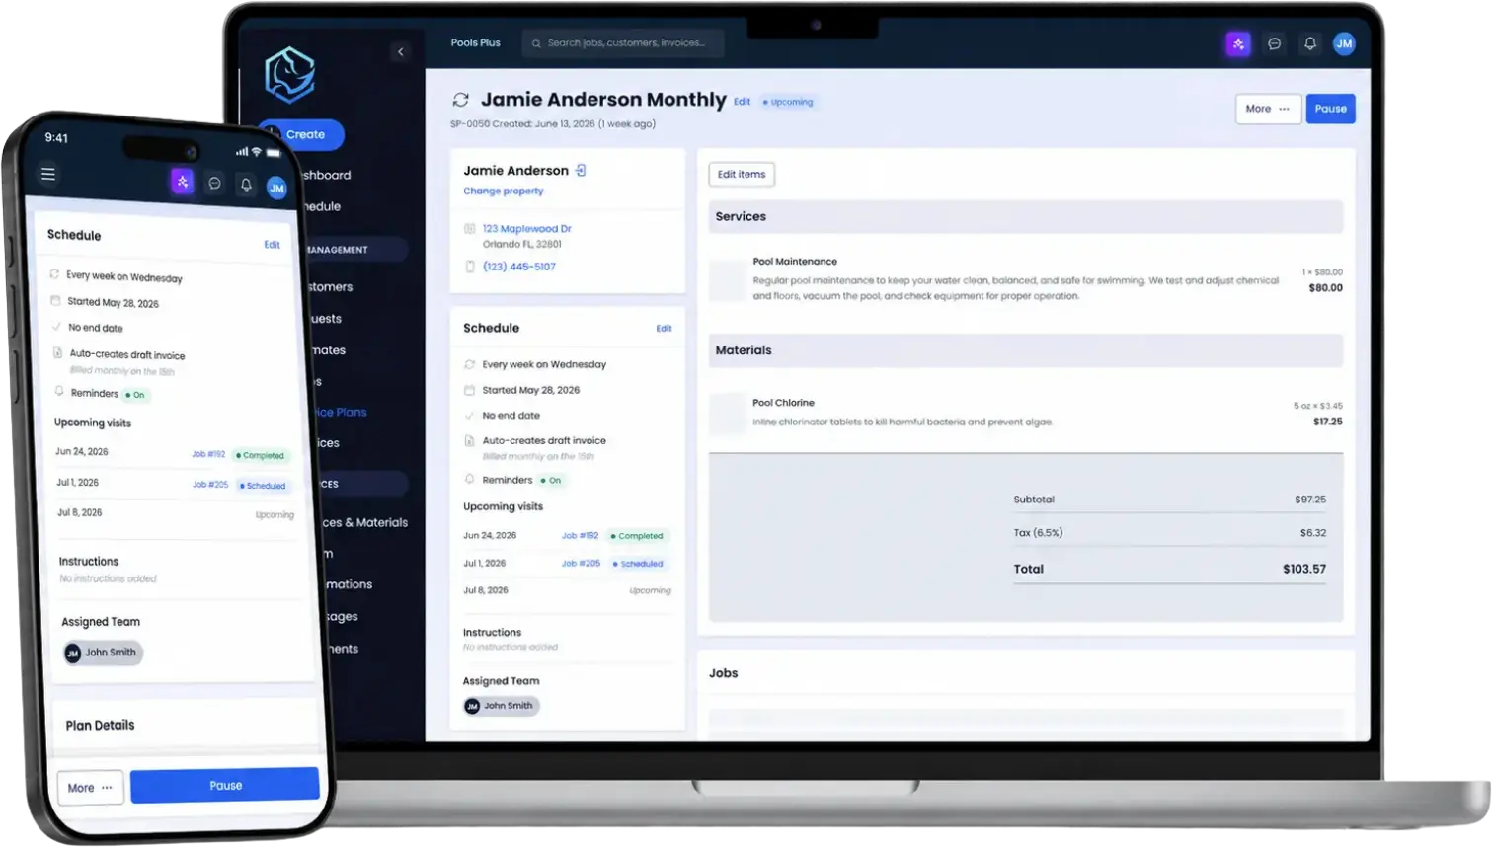Click the Pools Plus company name
The image size is (1493, 847).
475,43
